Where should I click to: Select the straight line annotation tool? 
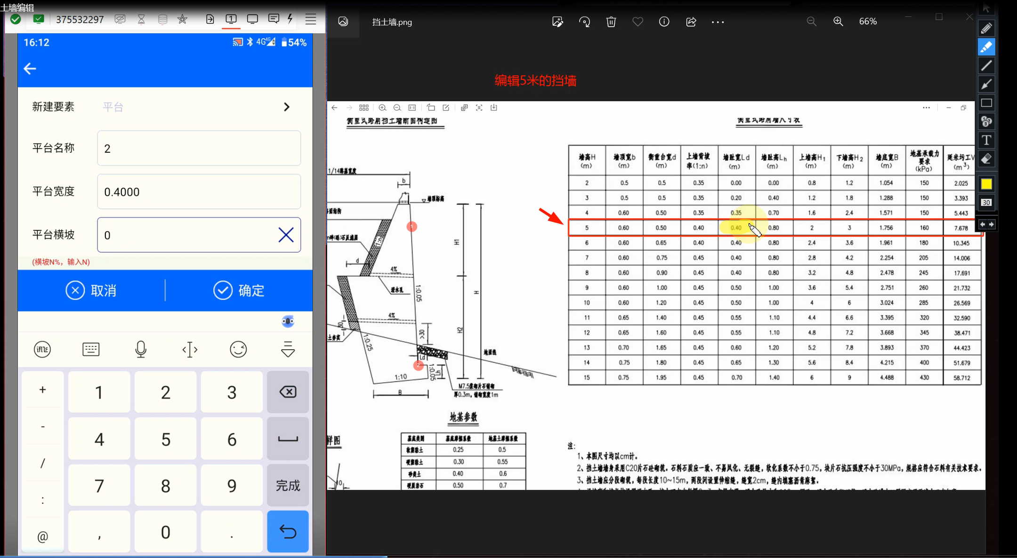tap(986, 65)
